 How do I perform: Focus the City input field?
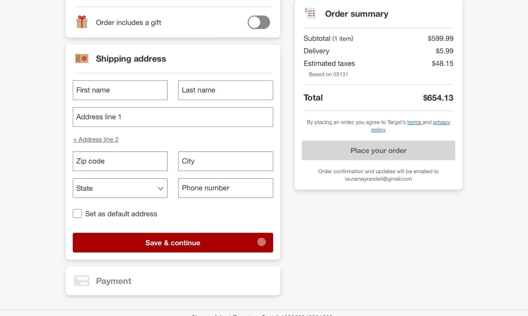(x=225, y=161)
